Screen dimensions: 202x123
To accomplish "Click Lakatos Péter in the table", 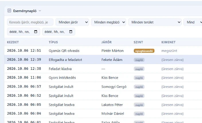I will (112, 105).
